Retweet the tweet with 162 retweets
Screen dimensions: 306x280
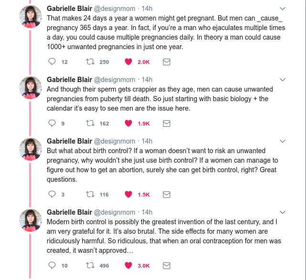tap(89, 124)
